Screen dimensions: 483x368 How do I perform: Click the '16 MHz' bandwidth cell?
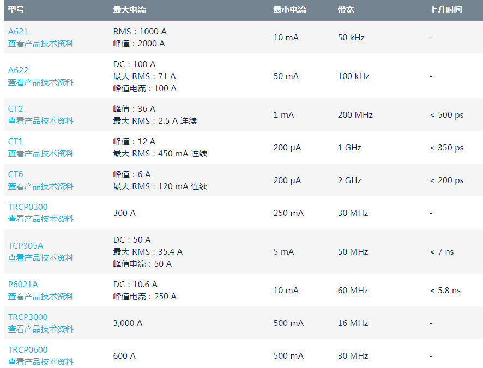353,323
